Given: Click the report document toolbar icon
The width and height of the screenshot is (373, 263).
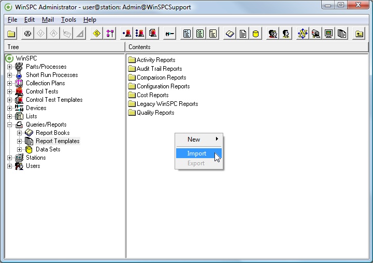Looking at the screenshot, I should click(x=242, y=34).
